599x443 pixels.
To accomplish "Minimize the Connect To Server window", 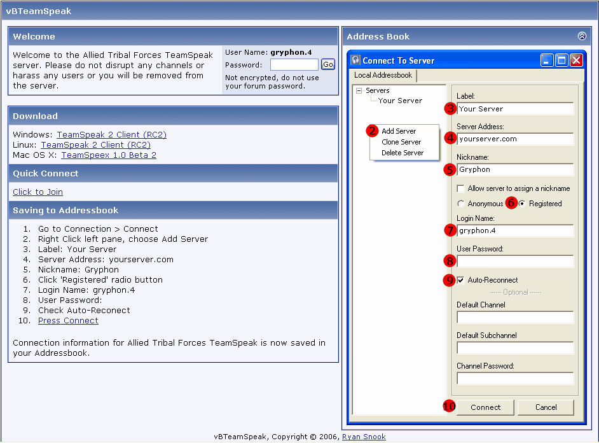I will pos(547,60).
